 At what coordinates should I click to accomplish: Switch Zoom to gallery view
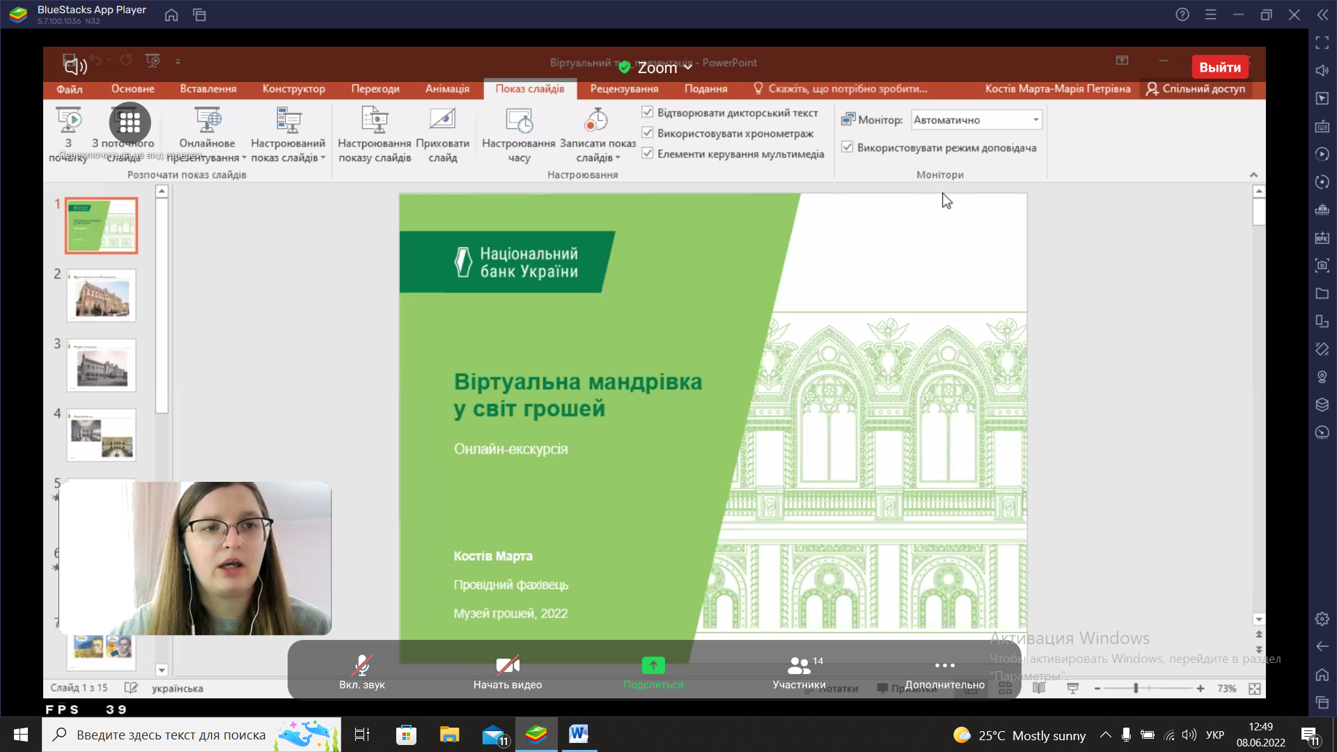pos(130,123)
